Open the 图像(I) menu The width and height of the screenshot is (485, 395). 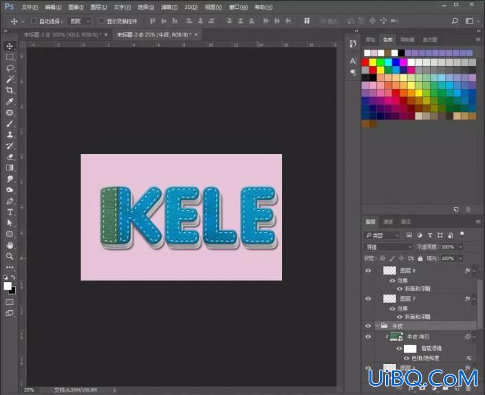(x=76, y=7)
